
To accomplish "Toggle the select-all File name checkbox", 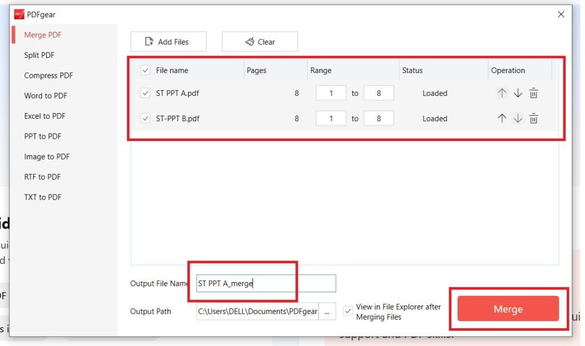I will [145, 70].
